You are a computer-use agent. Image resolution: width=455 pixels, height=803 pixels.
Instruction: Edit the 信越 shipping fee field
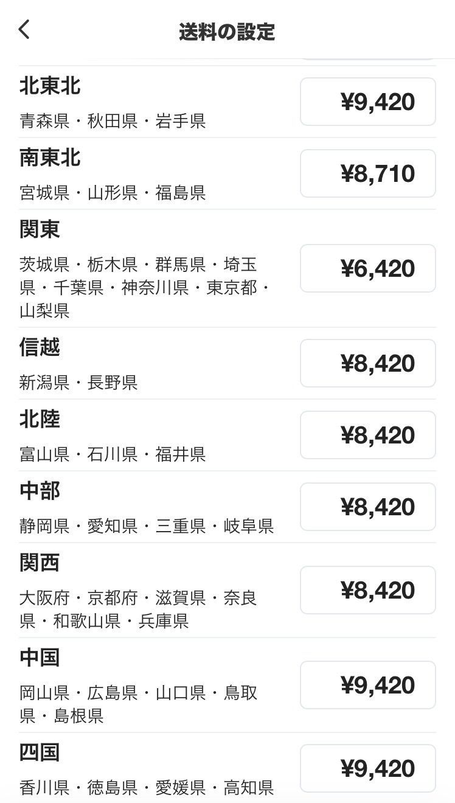click(367, 363)
